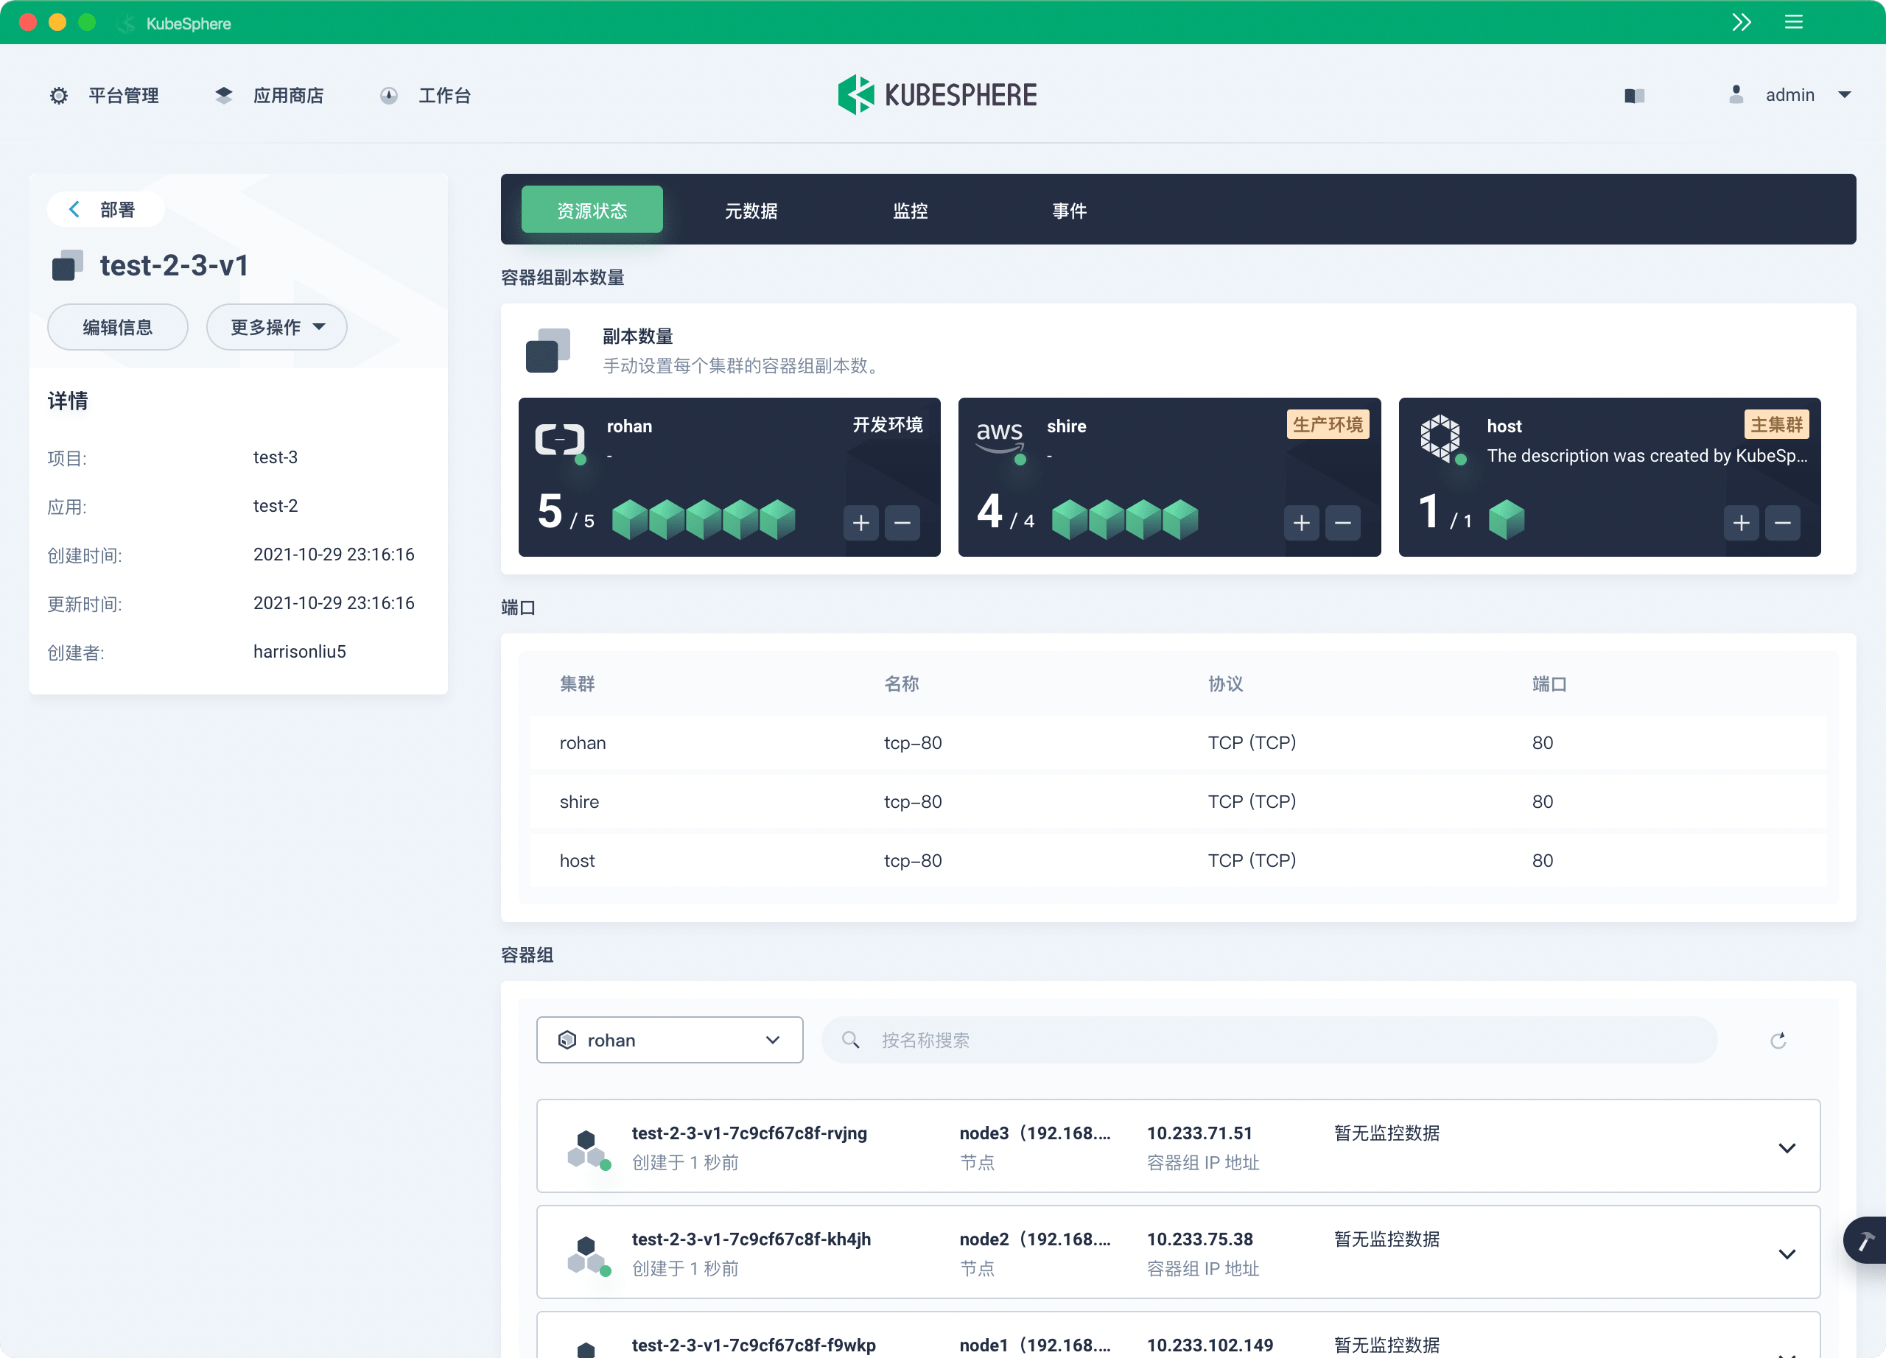1886x1358 pixels.
Task: Increase replicas for shire cluster
Action: pyautogui.click(x=1301, y=523)
